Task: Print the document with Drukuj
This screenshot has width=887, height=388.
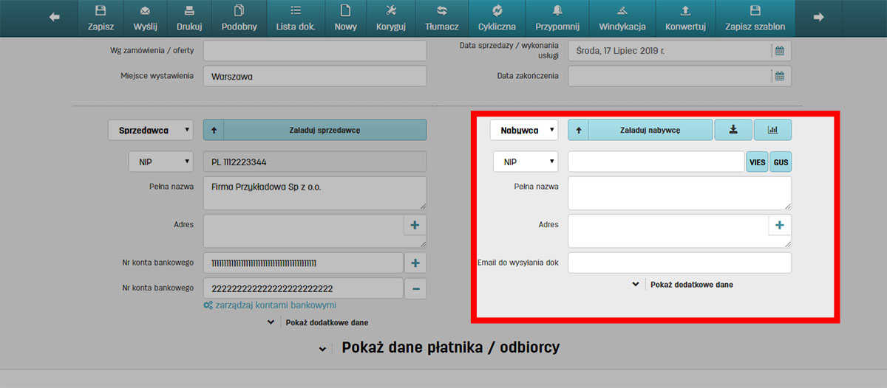Action: coord(189,18)
